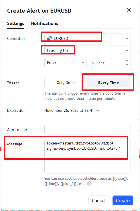Screen dimensions: 140x211
Task: Select the Every Time trigger option
Action: click(109, 83)
